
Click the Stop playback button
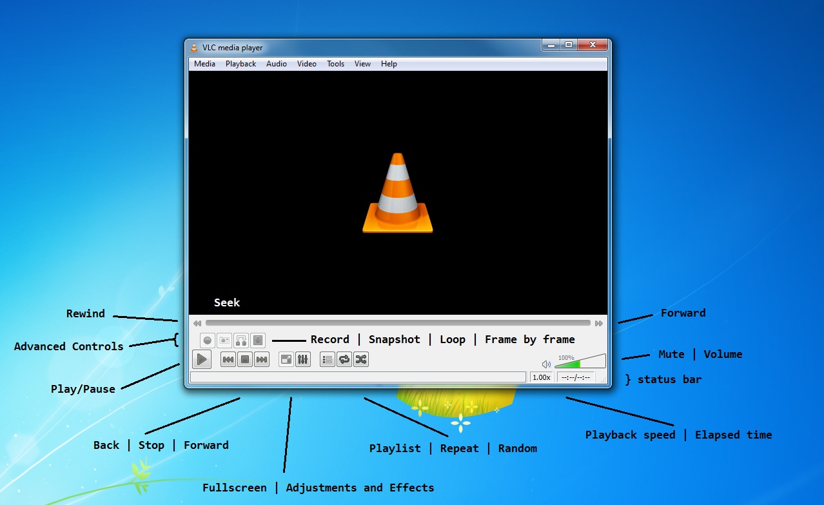coord(245,360)
